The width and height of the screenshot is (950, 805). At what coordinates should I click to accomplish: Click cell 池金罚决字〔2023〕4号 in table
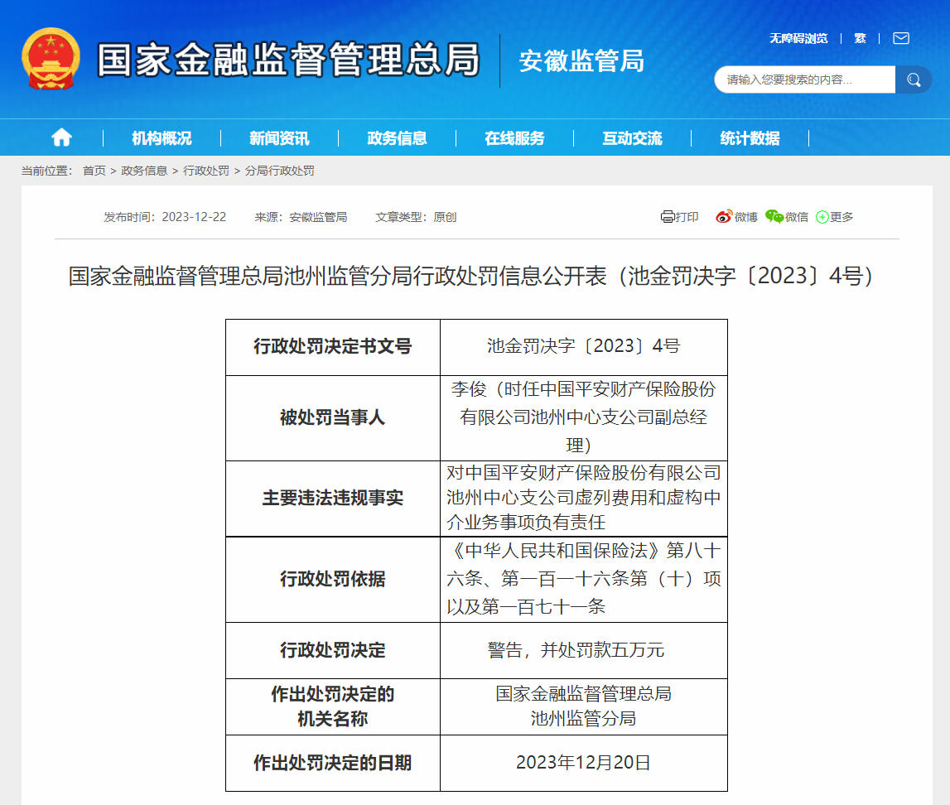(583, 347)
